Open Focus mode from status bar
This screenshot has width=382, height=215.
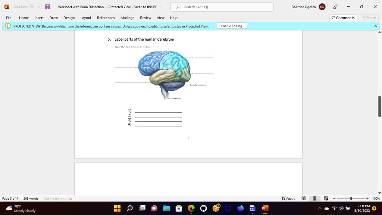[x=288, y=199]
